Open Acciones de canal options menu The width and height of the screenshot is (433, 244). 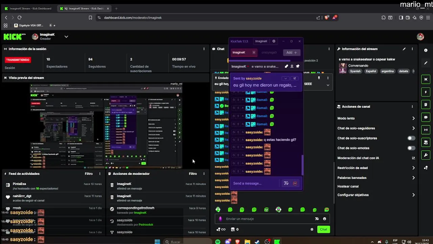[412, 106]
